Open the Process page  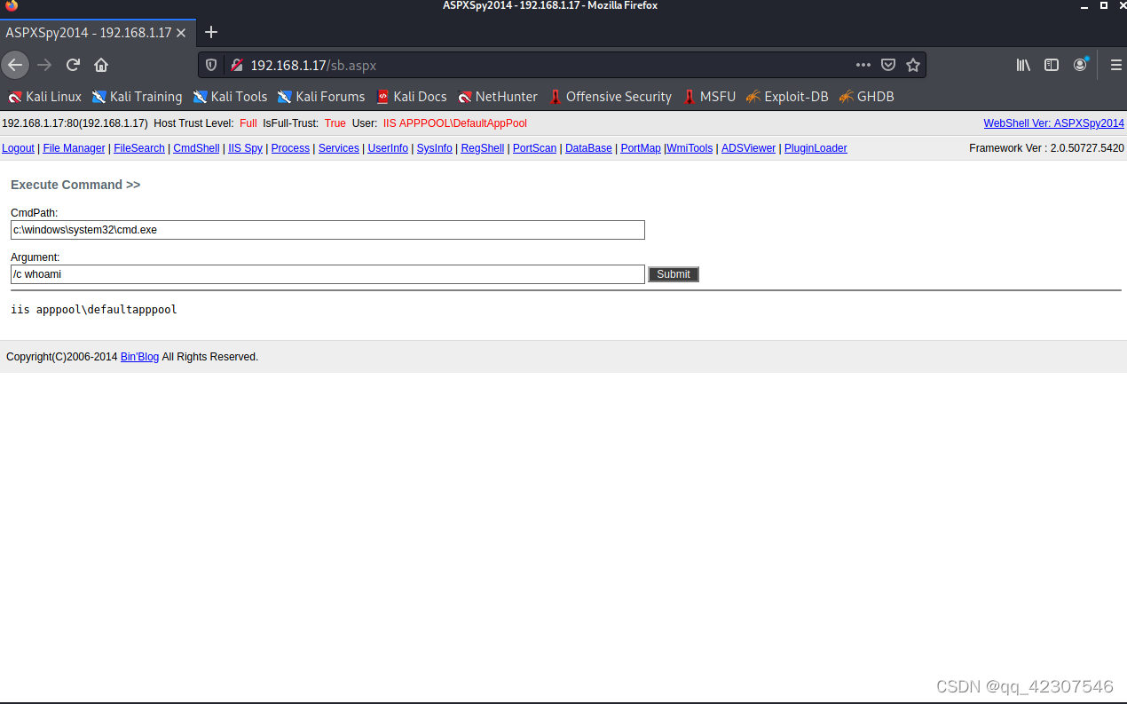(x=290, y=148)
